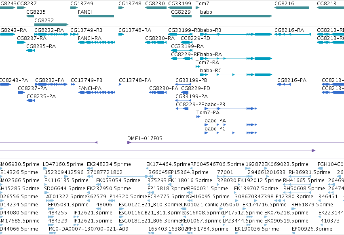Image resolution: width=344 pixels, height=235 pixels.
Task: Click protein CG8235-PA
Action: coord(41,97)
